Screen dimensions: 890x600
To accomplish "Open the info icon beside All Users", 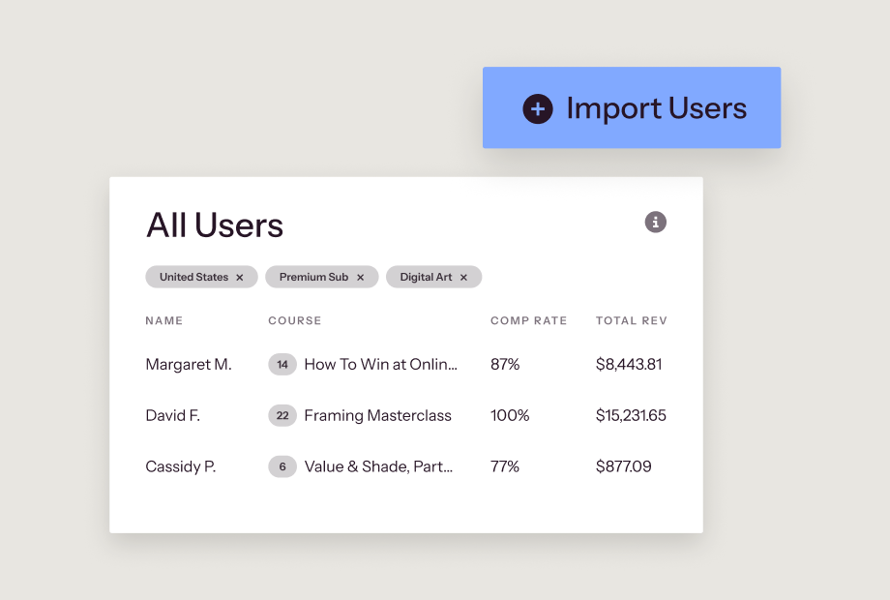I will click(x=655, y=222).
